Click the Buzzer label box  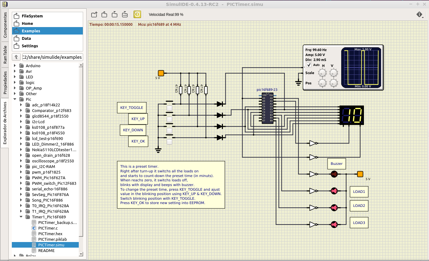click(x=337, y=164)
